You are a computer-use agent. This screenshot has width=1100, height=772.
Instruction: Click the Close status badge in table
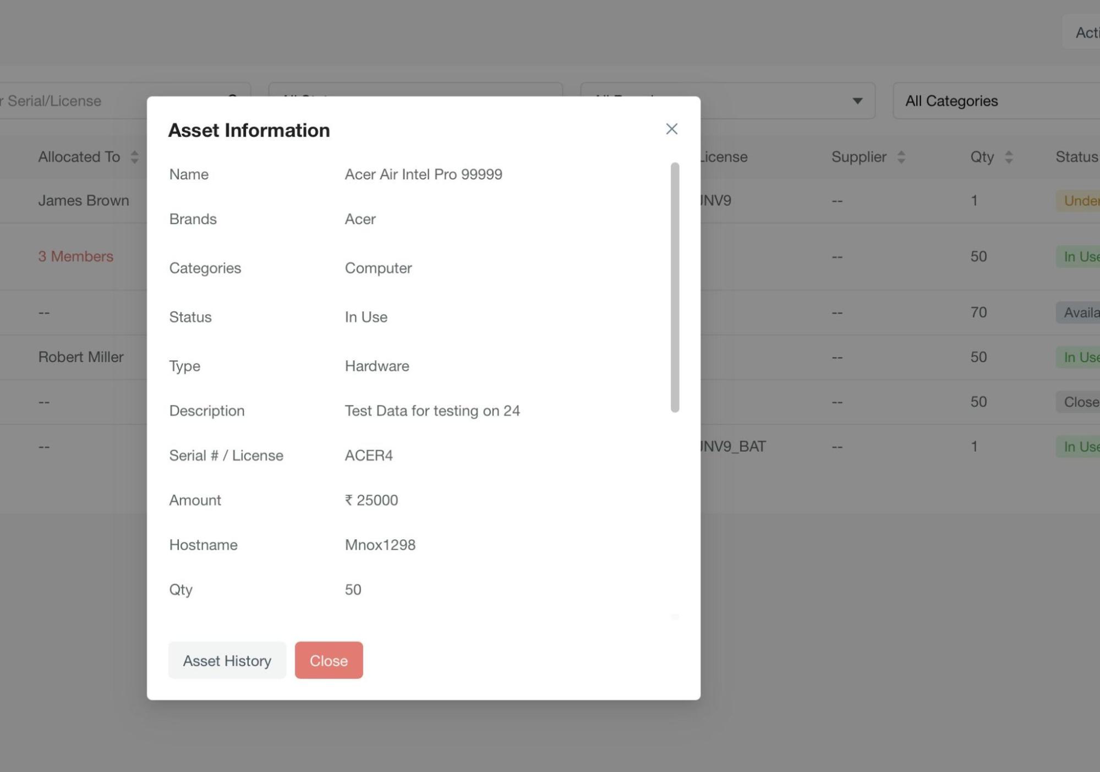click(x=1079, y=402)
